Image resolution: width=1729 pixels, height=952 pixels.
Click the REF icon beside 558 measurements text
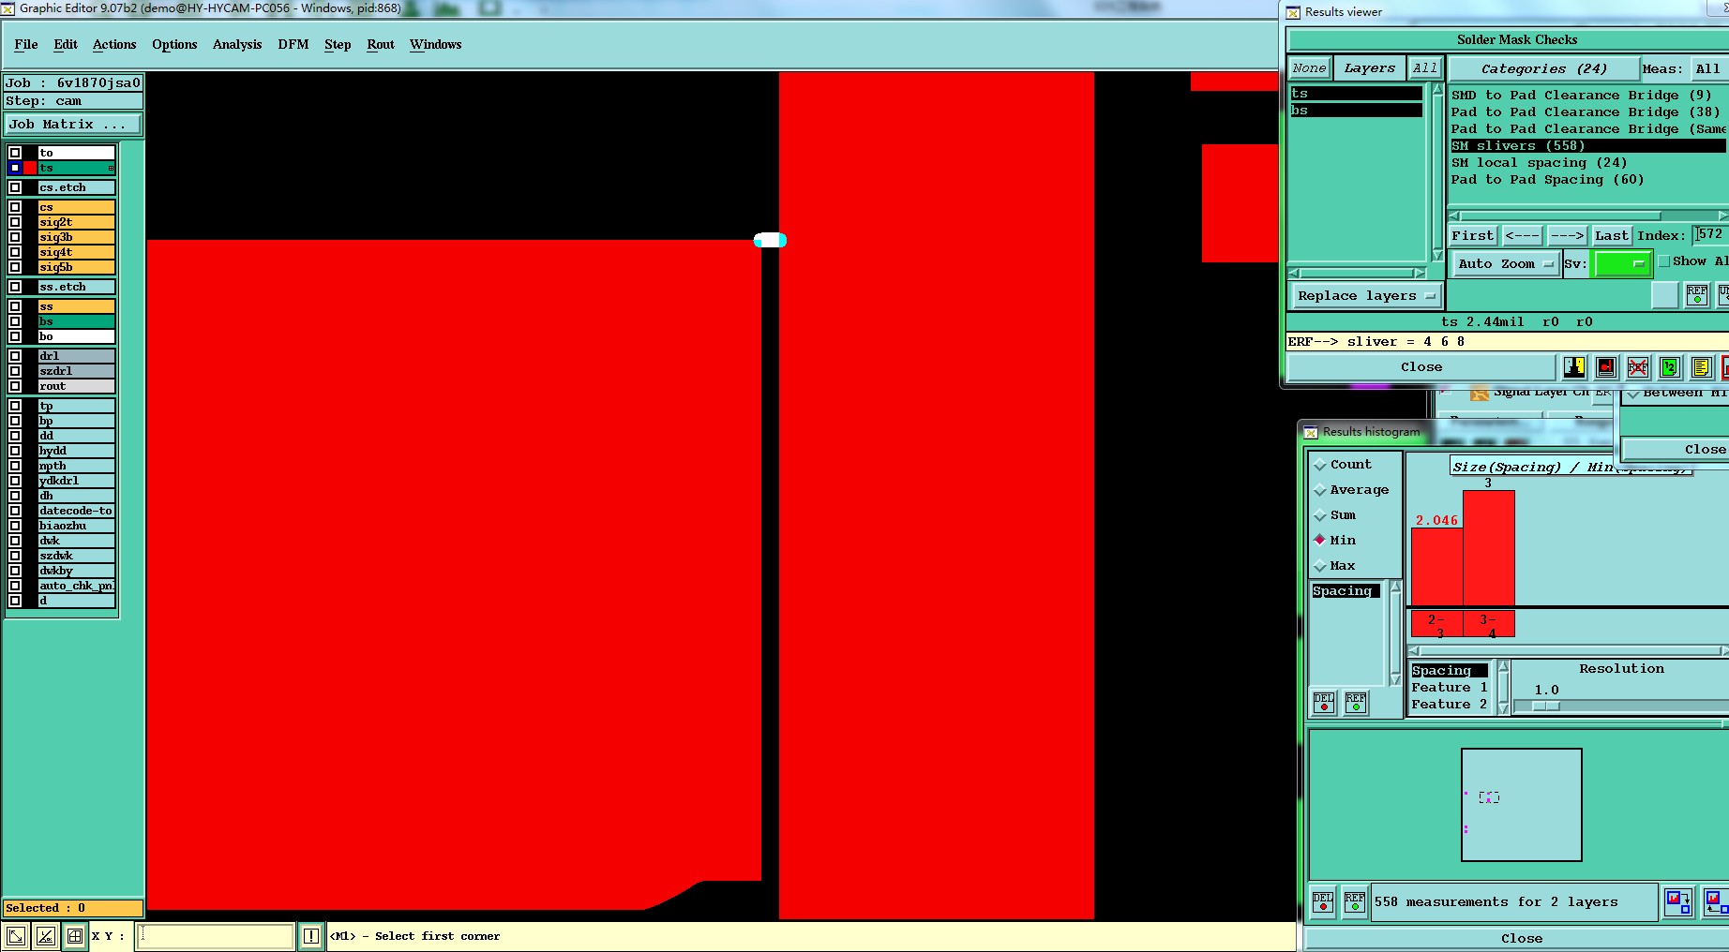click(1355, 901)
